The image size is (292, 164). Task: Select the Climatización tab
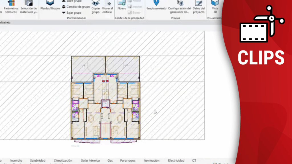[63, 161]
